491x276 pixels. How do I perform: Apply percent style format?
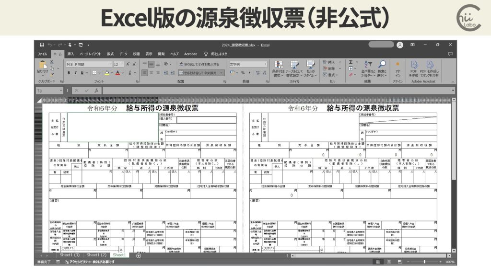coord(243,73)
